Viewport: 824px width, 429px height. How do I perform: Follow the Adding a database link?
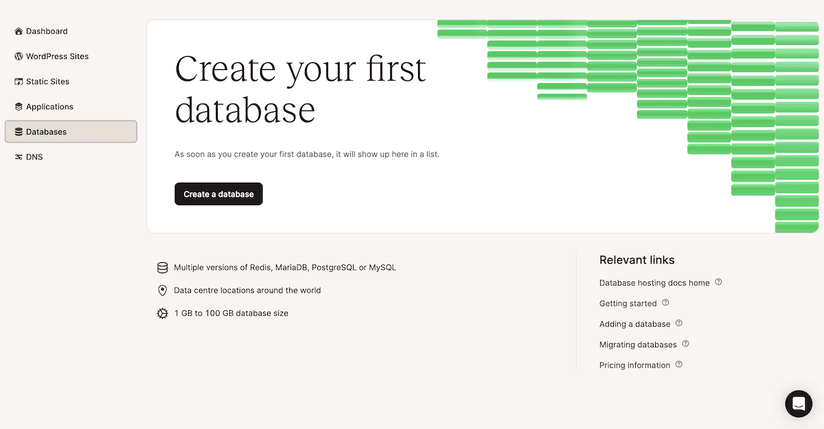pyautogui.click(x=634, y=323)
